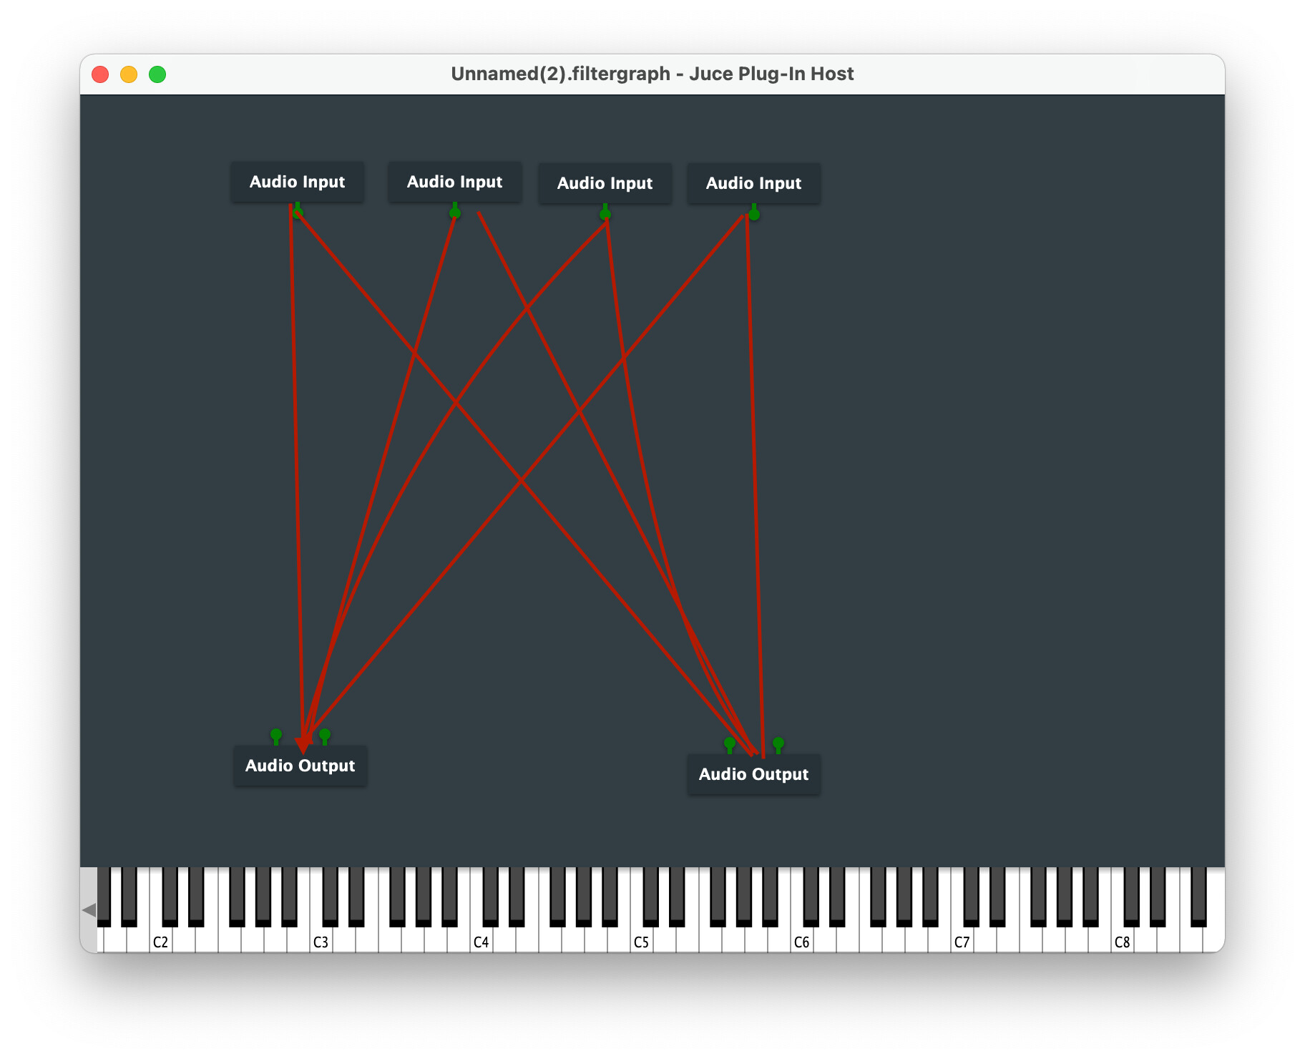
Task: Play the C7 piano key
Action: [962, 941]
